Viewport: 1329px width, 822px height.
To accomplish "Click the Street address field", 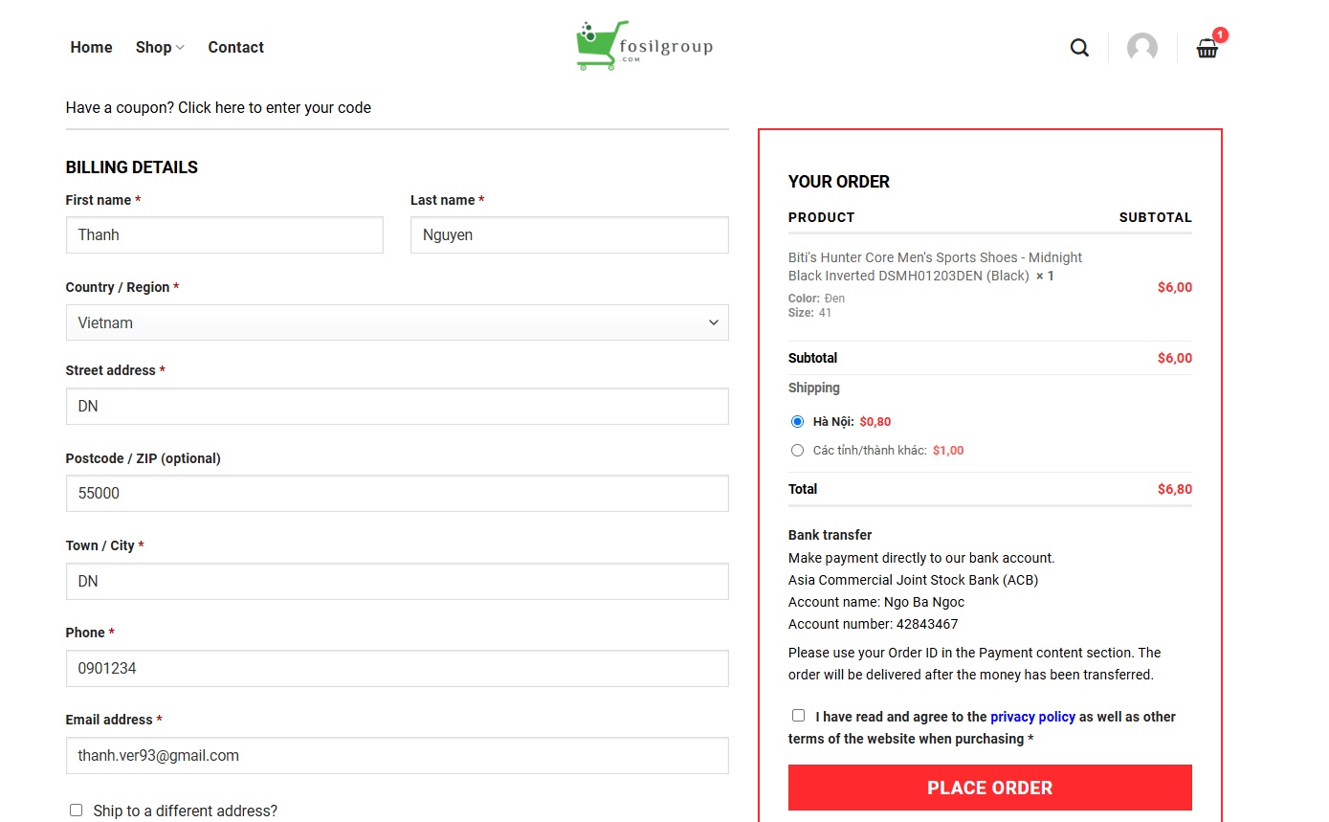I will point(397,406).
